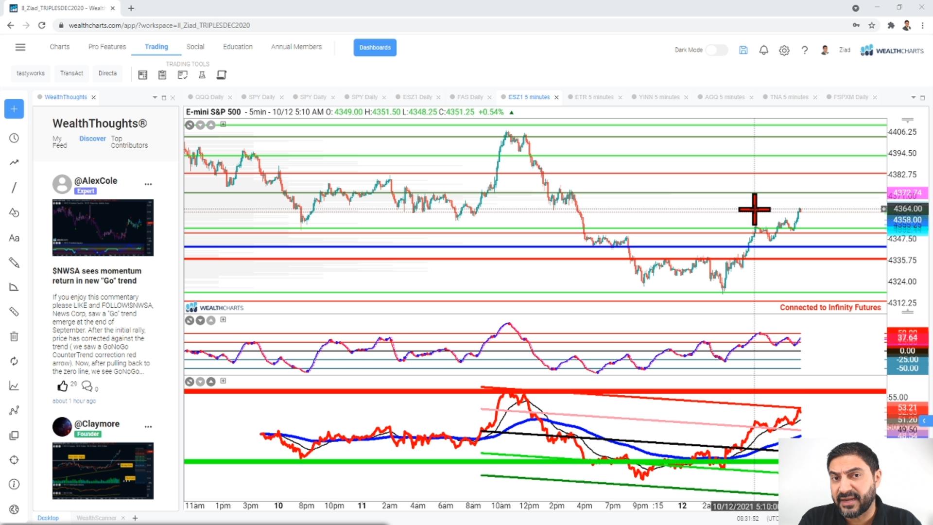Select the straight line drawing tool
Viewport: 933px width, 525px height.
[14, 188]
